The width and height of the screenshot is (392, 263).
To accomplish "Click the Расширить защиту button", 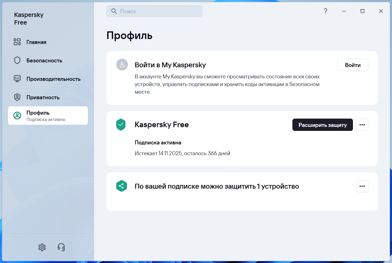I will pyautogui.click(x=323, y=125).
